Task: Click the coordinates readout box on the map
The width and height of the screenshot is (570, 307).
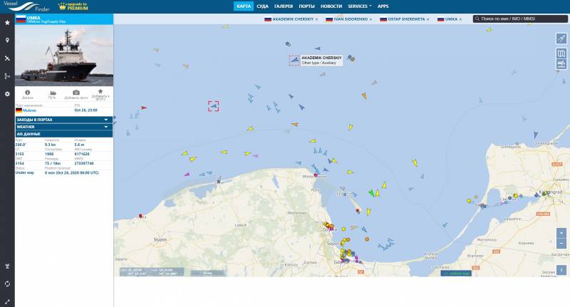Action: [152, 272]
